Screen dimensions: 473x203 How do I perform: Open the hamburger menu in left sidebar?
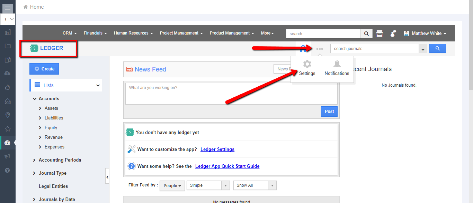(x=8, y=9)
